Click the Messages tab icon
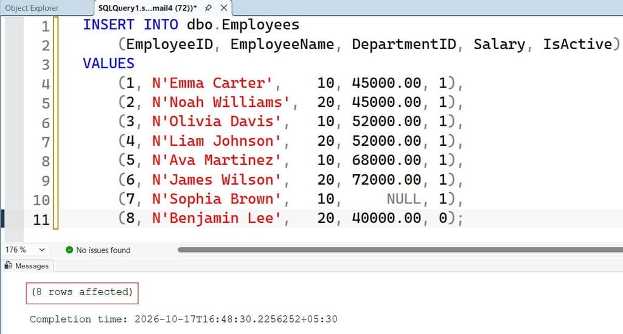Image resolution: width=623 pixels, height=334 pixels. point(9,265)
